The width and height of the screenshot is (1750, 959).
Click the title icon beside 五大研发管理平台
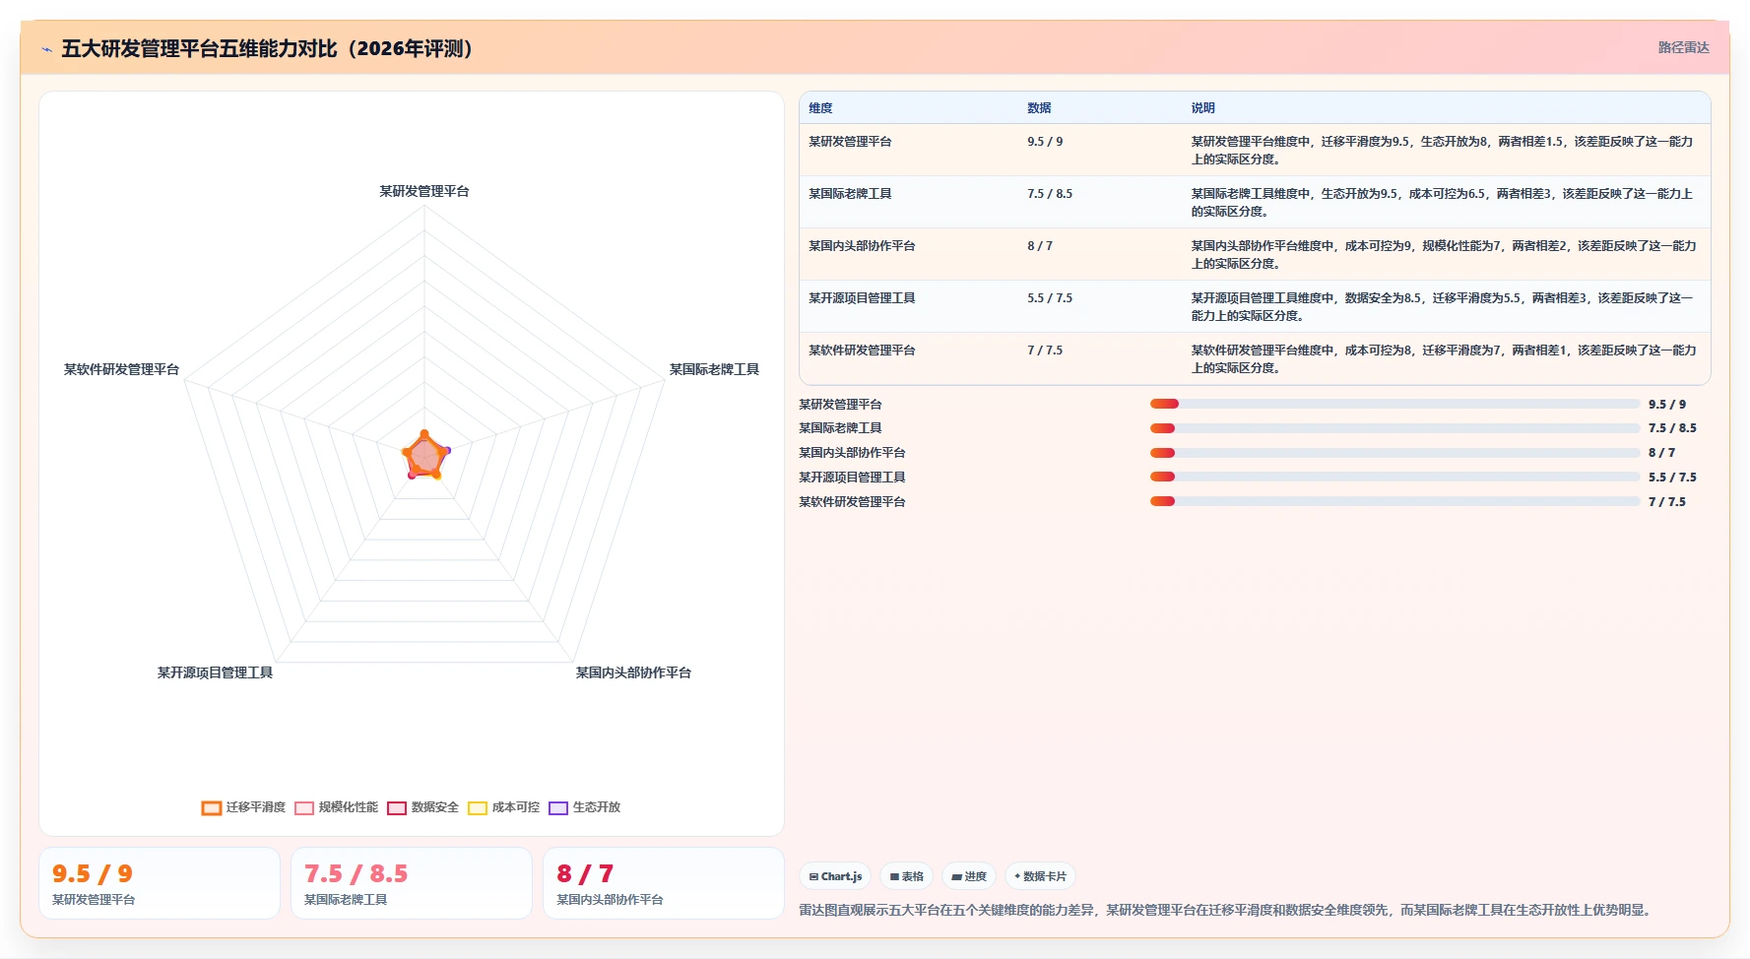[x=46, y=49]
